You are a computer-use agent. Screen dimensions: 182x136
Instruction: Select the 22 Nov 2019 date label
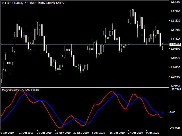pos(81,133)
